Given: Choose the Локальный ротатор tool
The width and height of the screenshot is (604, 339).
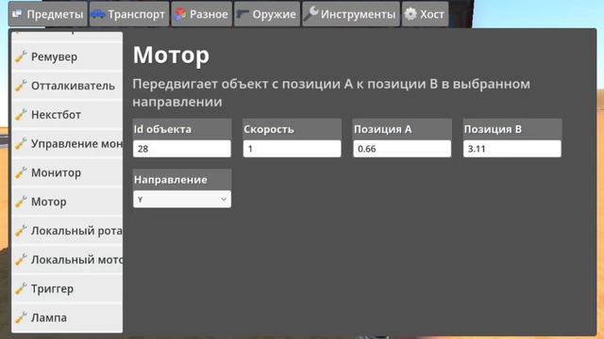Looking at the screenshot, I should (67, 231).
